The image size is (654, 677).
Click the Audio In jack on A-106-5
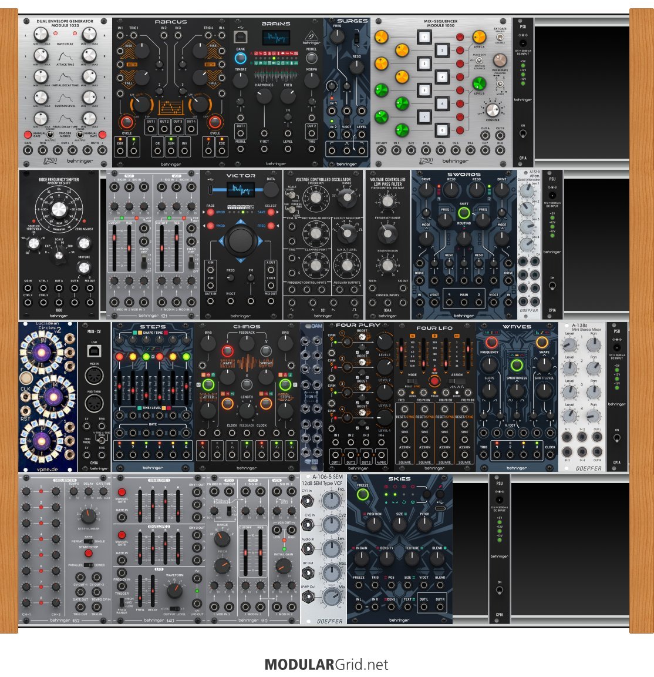point(308,549)
